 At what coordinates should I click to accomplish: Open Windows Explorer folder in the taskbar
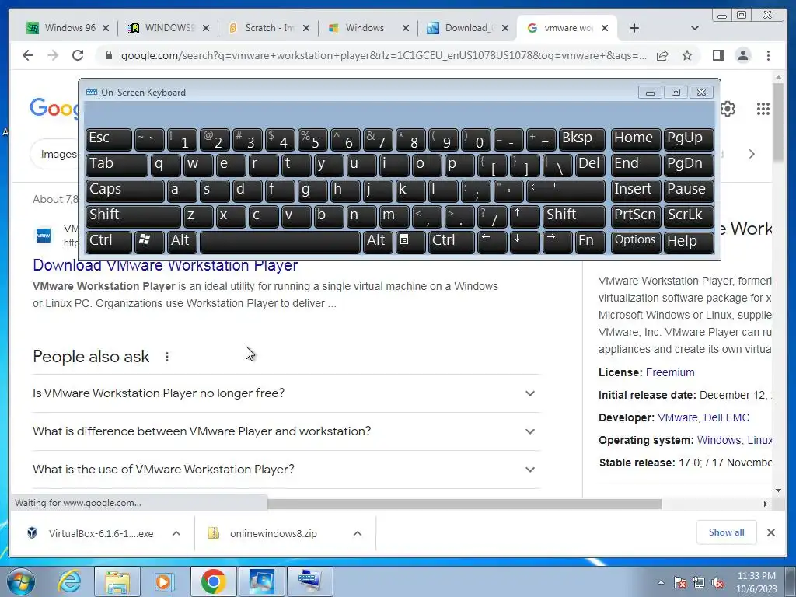click(x=117, y=581)
